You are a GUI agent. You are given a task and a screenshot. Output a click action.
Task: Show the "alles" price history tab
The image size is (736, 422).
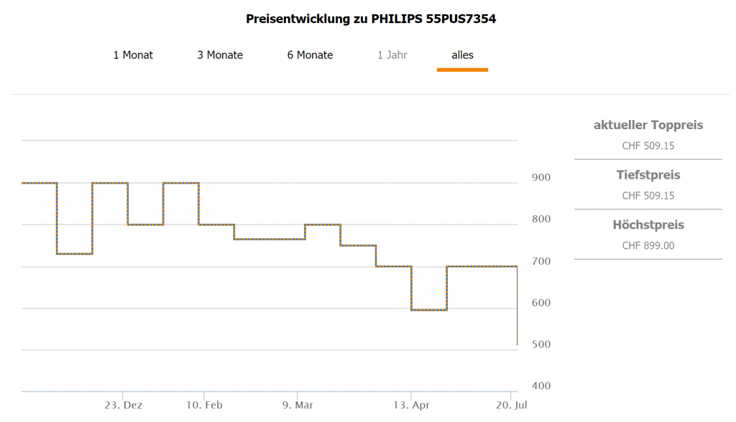coord(462,55)
